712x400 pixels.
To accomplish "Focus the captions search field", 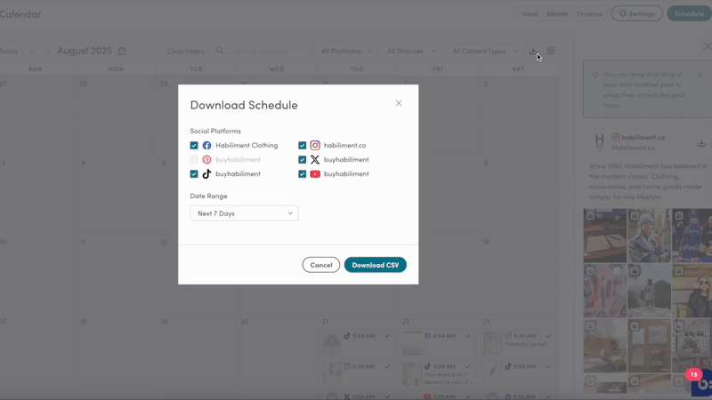I will click(263, 51).
